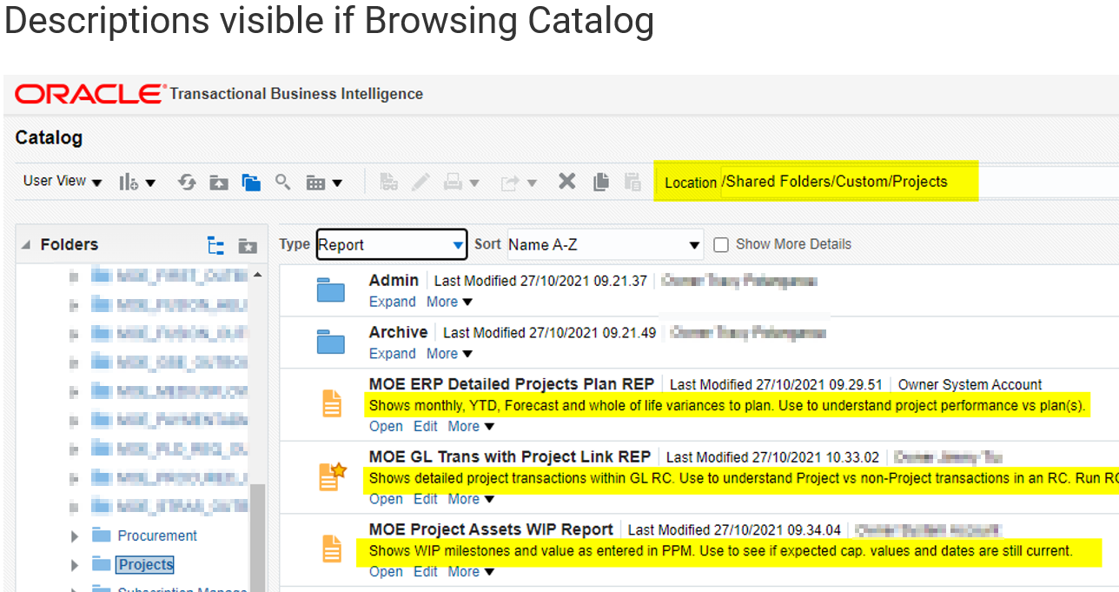Click the Archive folder name
This screenshot has width=1119, height=592.
[398, 332]
